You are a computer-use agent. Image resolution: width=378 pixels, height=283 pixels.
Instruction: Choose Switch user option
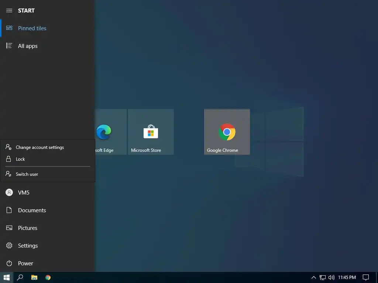click(48, 174)
